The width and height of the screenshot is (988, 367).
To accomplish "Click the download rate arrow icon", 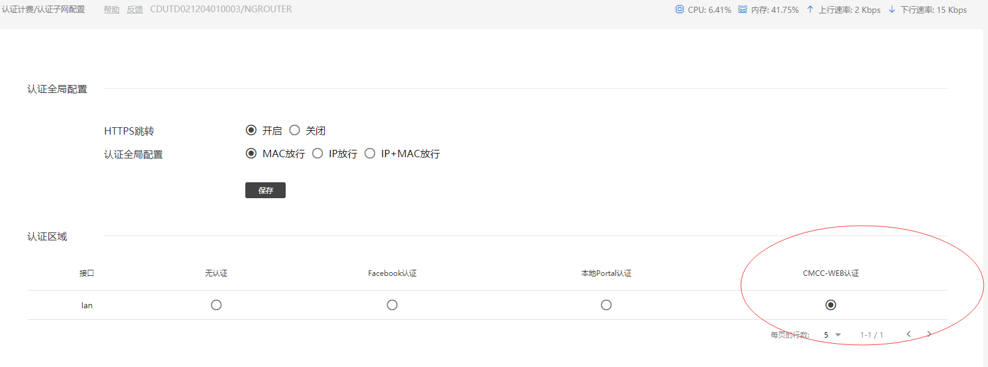I will click(891, 10).
